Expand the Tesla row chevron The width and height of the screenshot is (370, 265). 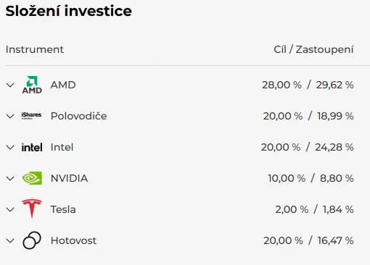pyautogui.click(x=10, y=209)
